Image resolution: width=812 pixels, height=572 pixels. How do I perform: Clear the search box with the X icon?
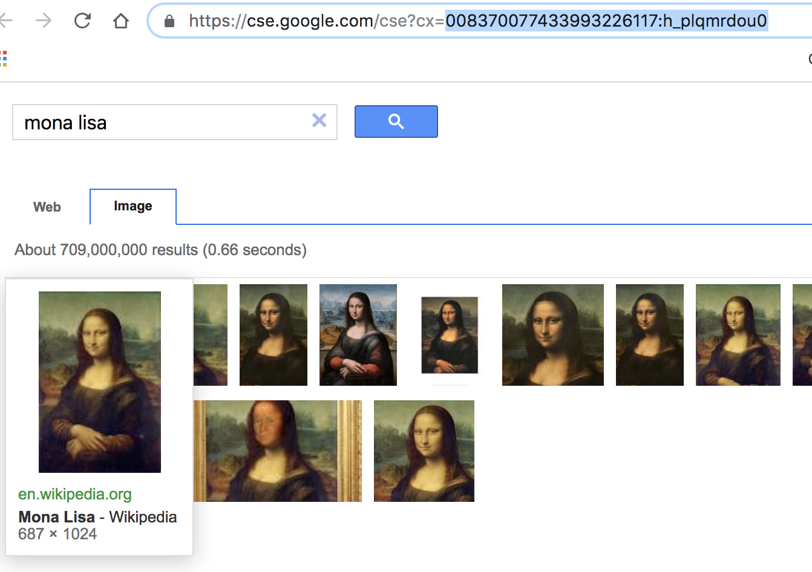[319, 120]
